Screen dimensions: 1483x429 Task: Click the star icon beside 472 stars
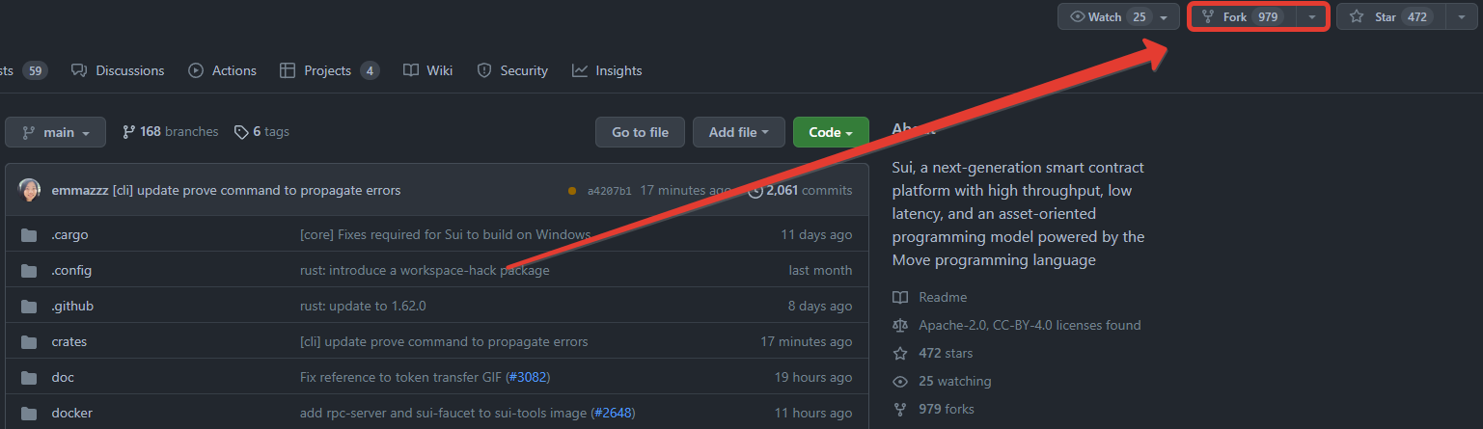(x=900, y=353)
